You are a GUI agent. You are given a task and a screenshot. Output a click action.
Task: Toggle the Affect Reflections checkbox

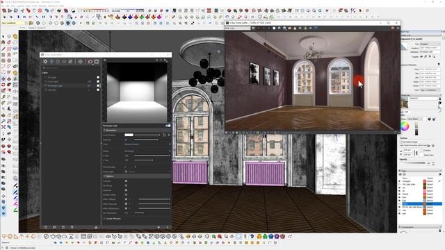click(126, 208)
